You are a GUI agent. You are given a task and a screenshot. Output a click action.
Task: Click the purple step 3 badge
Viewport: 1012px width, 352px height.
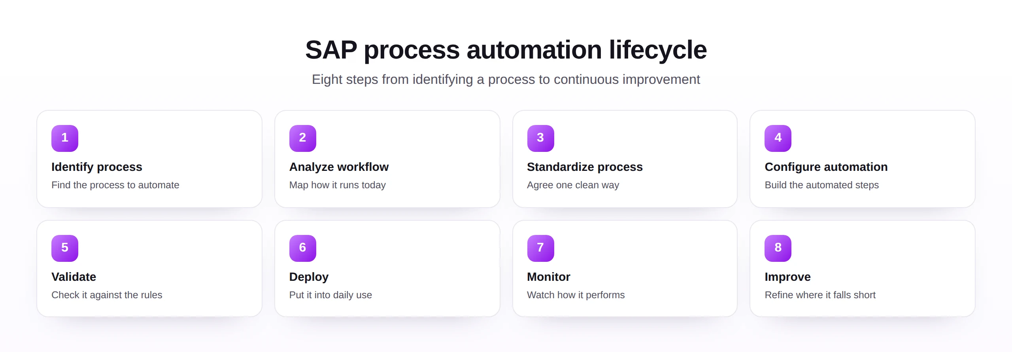[541, 138]
